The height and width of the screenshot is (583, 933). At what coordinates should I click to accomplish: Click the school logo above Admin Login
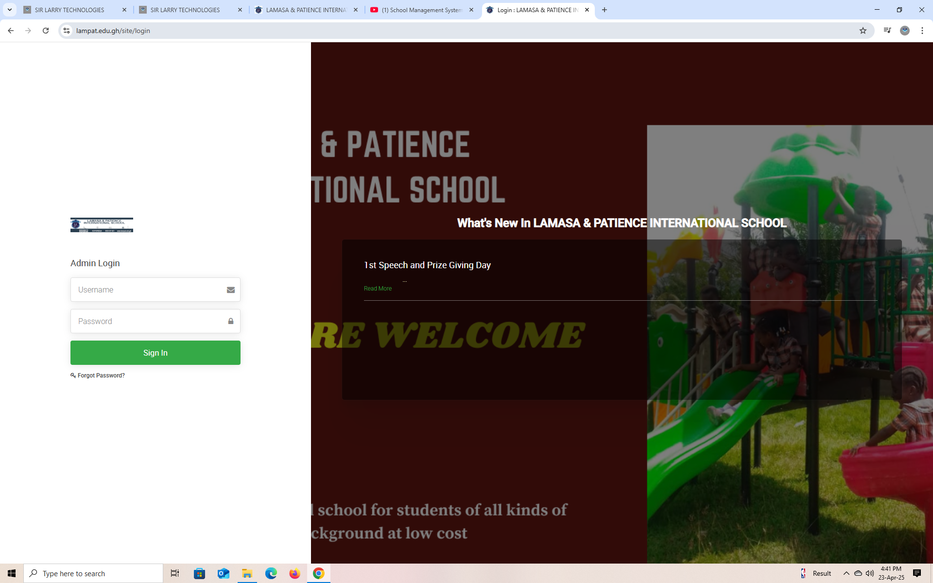(102, 225)
